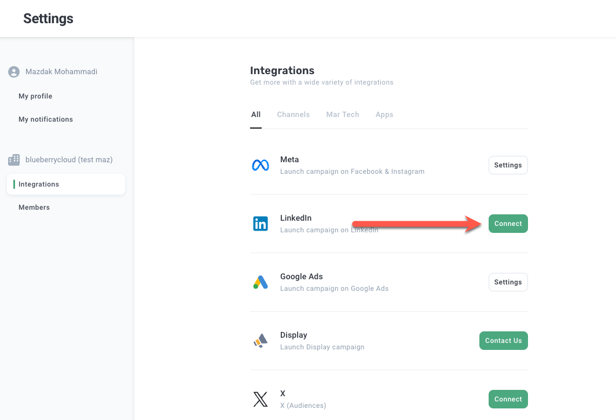Open Google Ads Settings button
Viewport: 616px width, 420px height.
[508, 282]
